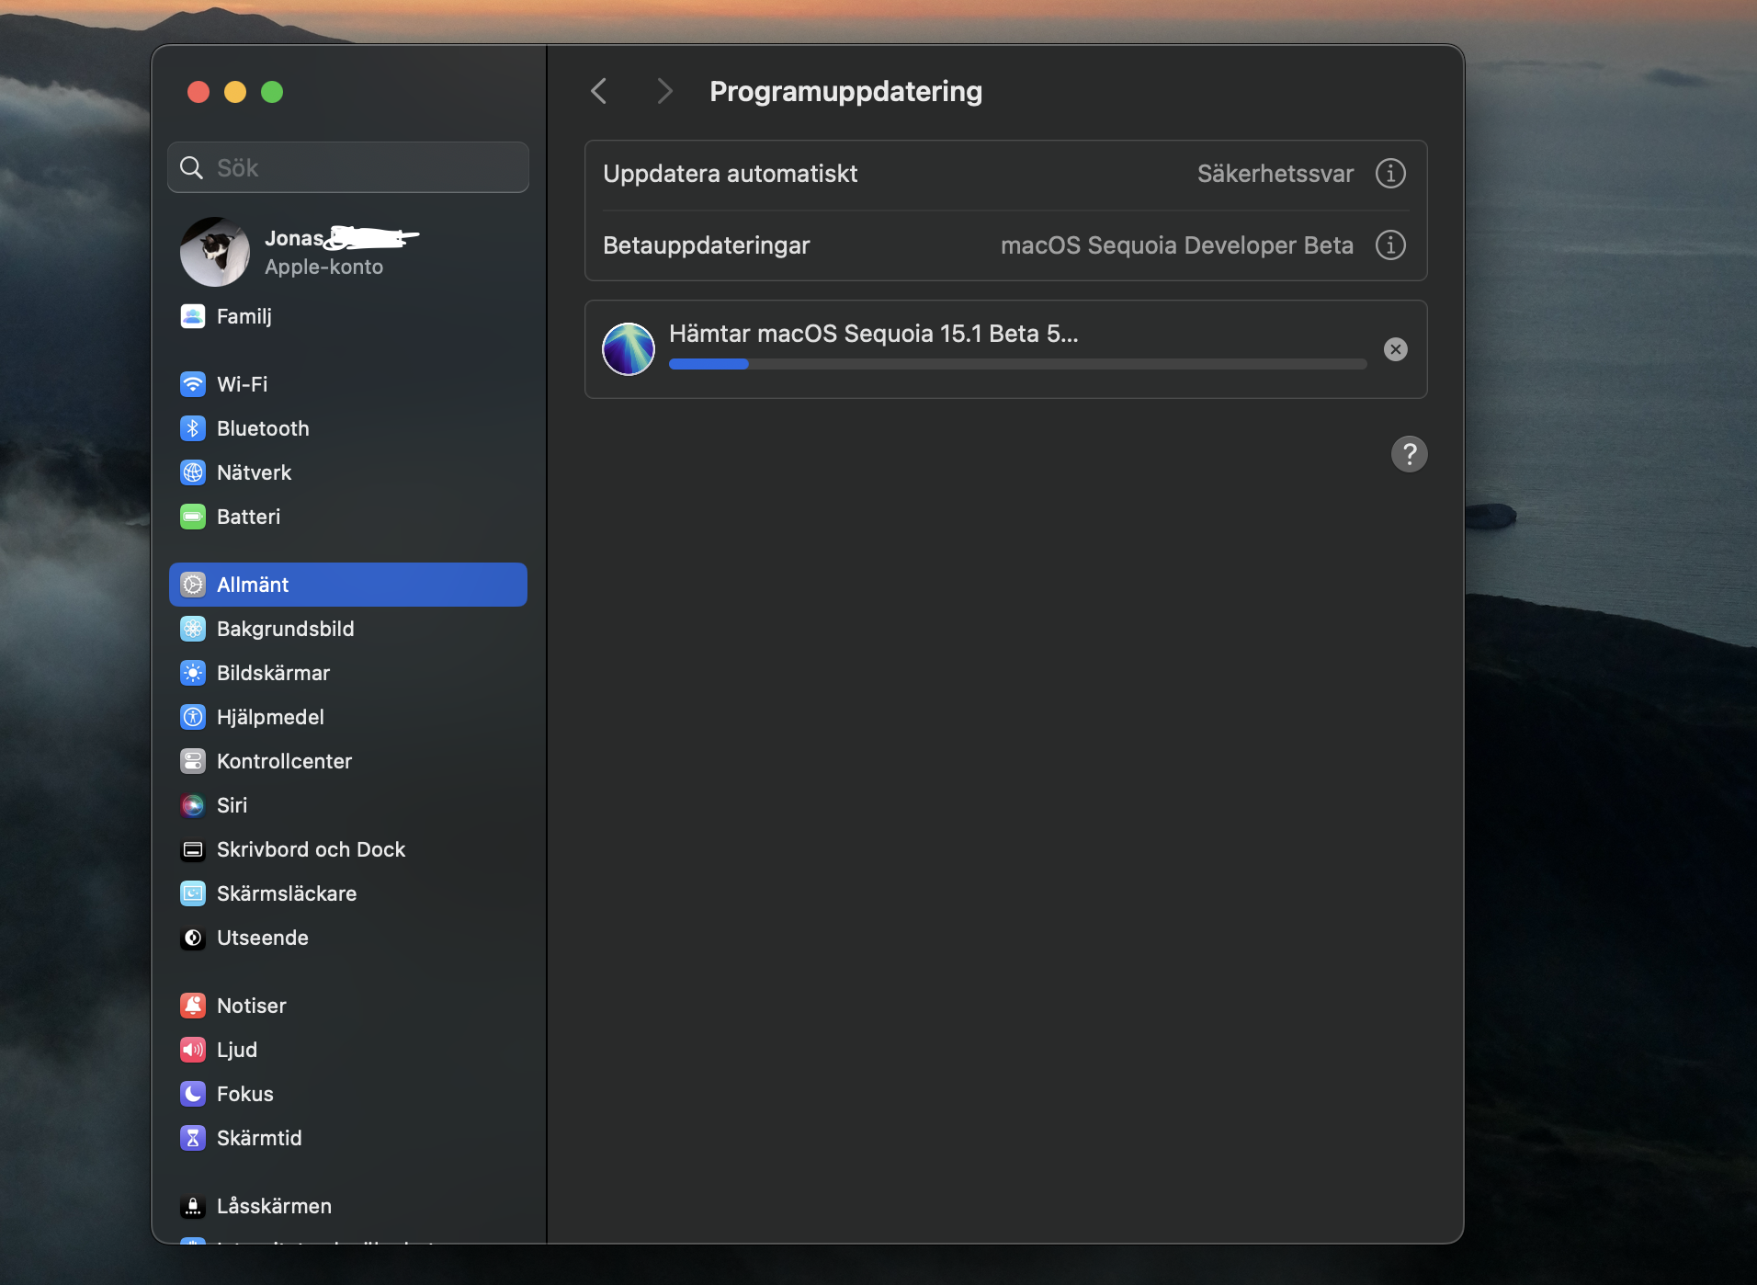The height and width of the screenshot is (1285, 1757).
Task: Open Bluetooth icon in sidebar
Action: [x=193, y=428]
